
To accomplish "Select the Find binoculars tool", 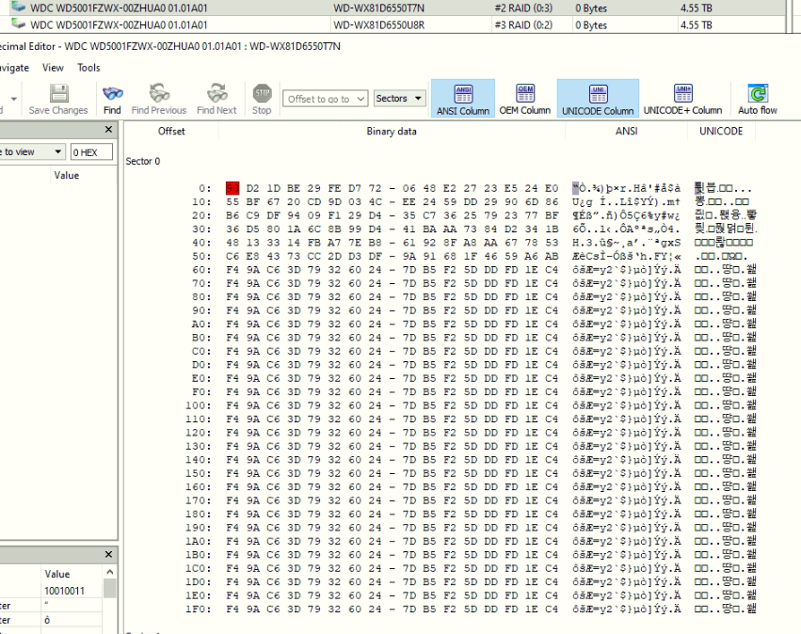I will point(112,99).
